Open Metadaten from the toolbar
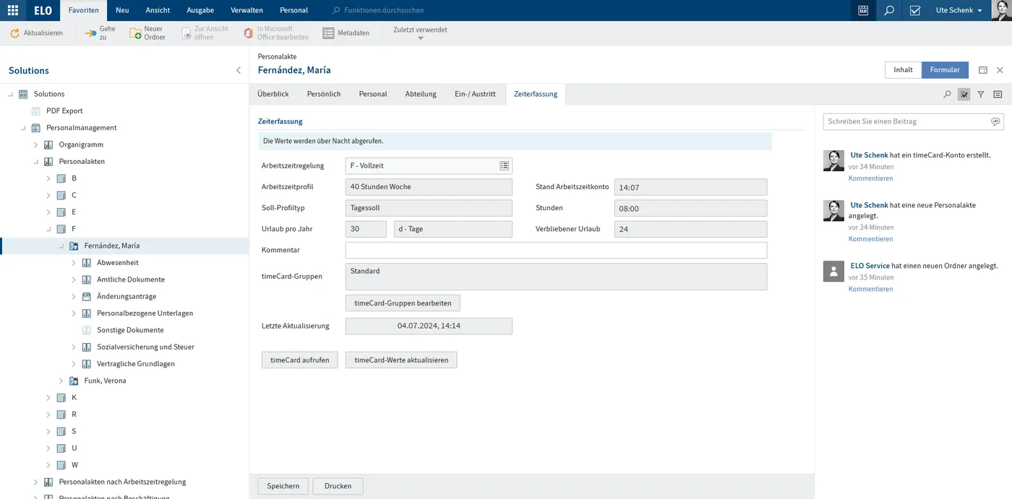The width and height of the screenshot is (1012, 499). click(346, 33)
